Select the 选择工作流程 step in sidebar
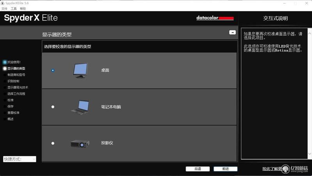The height and width of the screenshot is (176, 312). coord(16,94)
